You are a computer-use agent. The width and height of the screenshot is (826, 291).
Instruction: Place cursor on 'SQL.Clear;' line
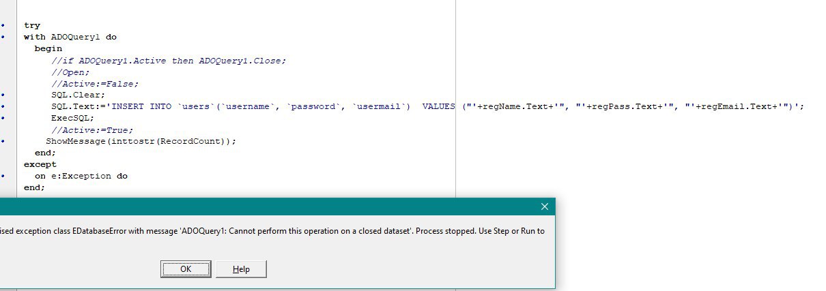pos(79,95)
